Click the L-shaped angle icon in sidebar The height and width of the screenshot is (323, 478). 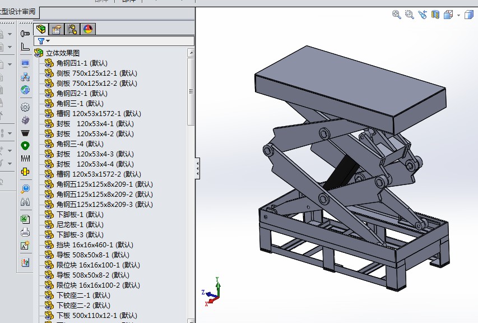(25, 47)
